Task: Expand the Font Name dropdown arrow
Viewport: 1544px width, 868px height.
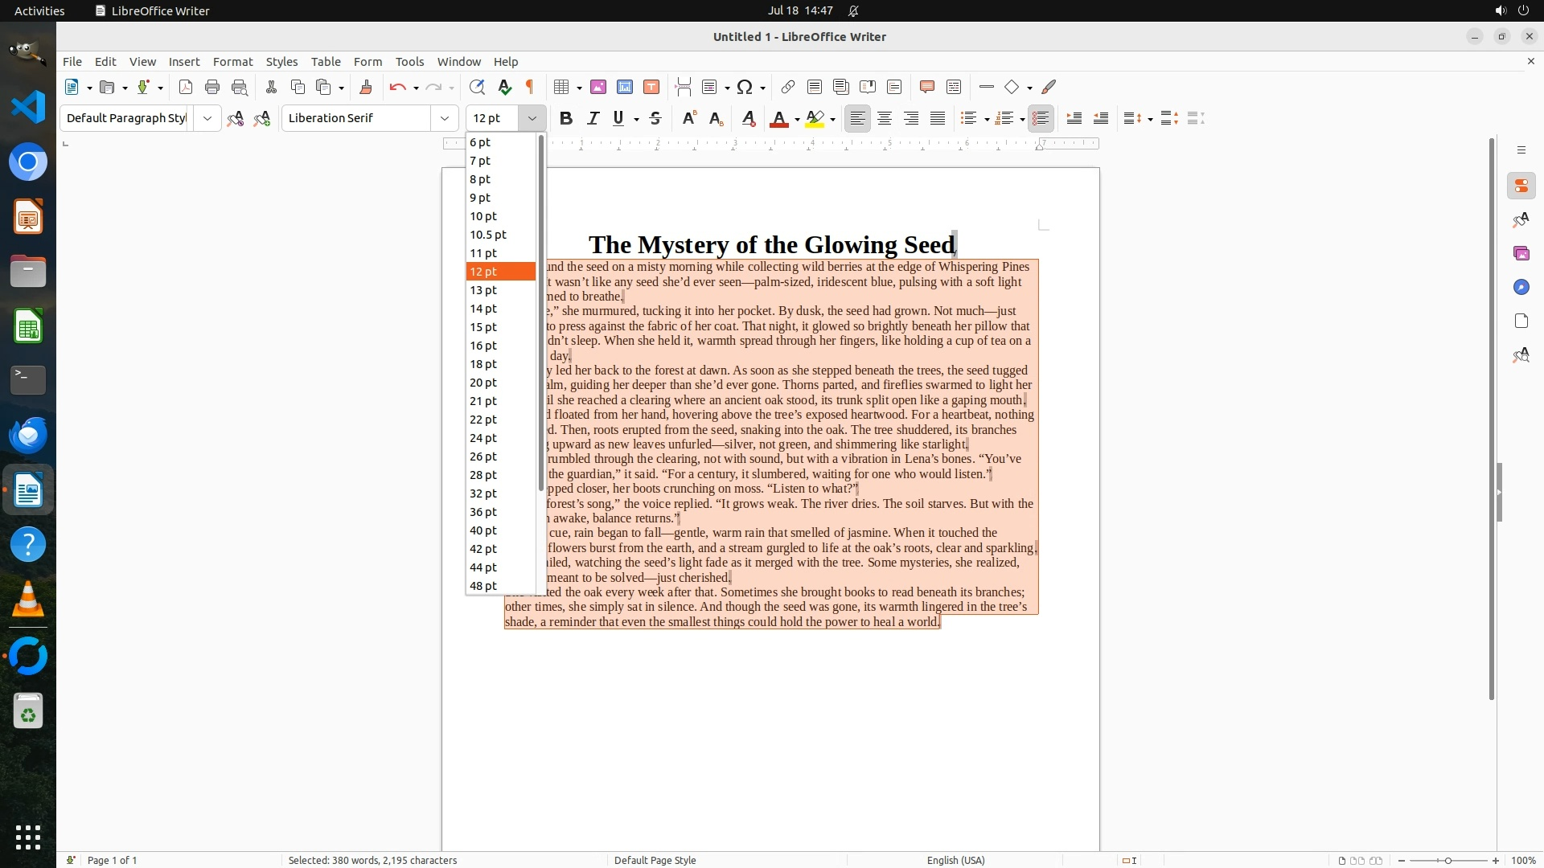Action: tap(445, 118)
